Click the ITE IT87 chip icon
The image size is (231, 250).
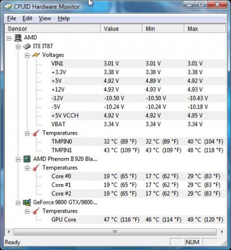pyautogui.click(x=27, y=46)
